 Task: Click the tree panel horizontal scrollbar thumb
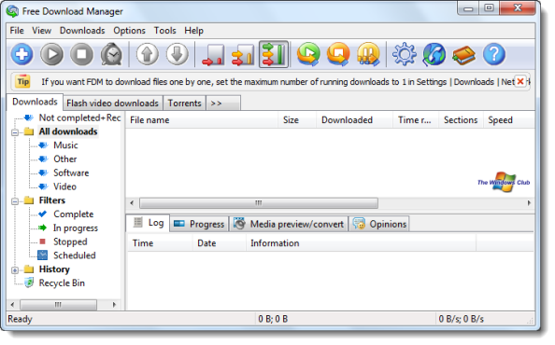pyautogui.click(x=59, y=305)
